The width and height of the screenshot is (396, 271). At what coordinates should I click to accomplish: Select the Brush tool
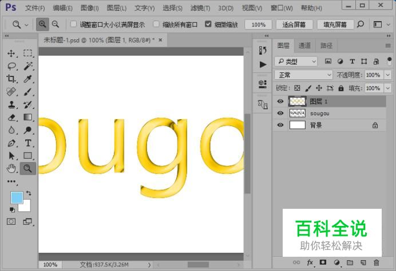tap(28, 92)
